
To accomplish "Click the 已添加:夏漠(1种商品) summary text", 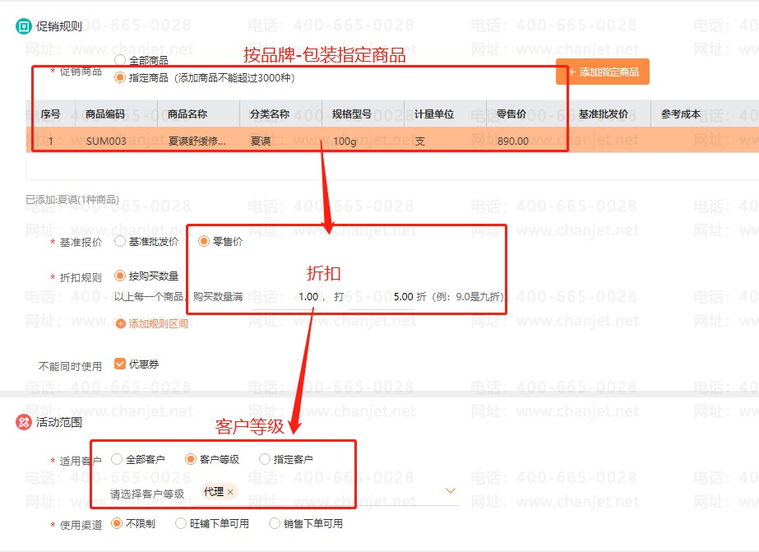I will [72, 200].
